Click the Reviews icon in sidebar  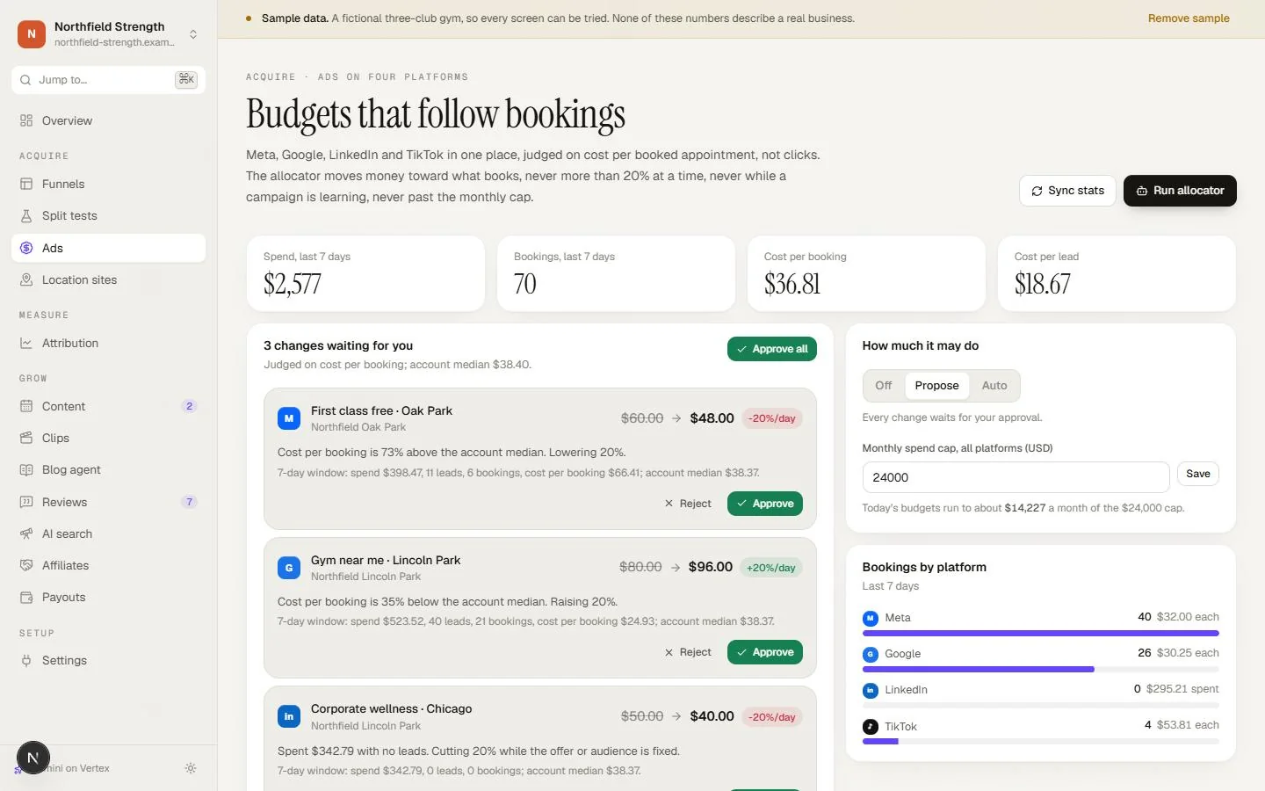pyautogui.click(x=26, y=502)
